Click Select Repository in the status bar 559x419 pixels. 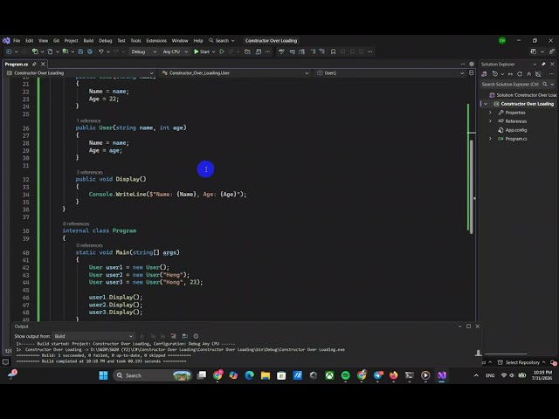coord(522,362)
